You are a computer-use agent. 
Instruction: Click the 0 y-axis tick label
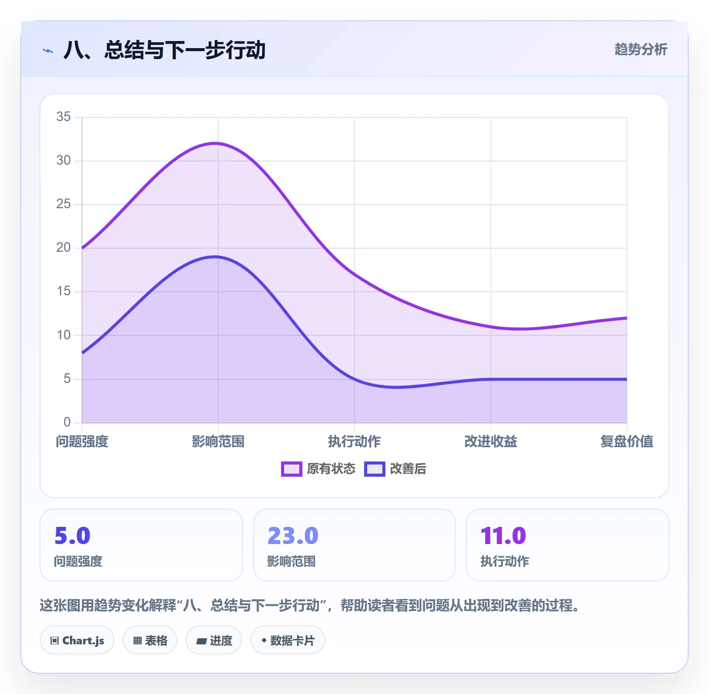[x=67, y=422]
